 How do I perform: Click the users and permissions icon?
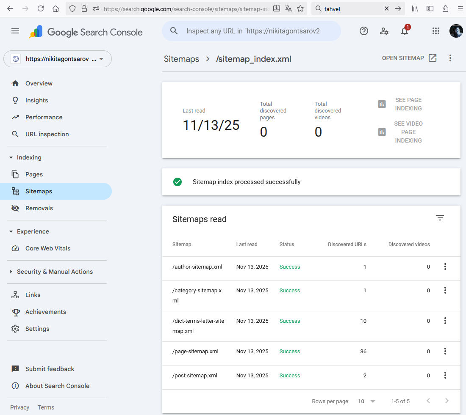(384, 31)
